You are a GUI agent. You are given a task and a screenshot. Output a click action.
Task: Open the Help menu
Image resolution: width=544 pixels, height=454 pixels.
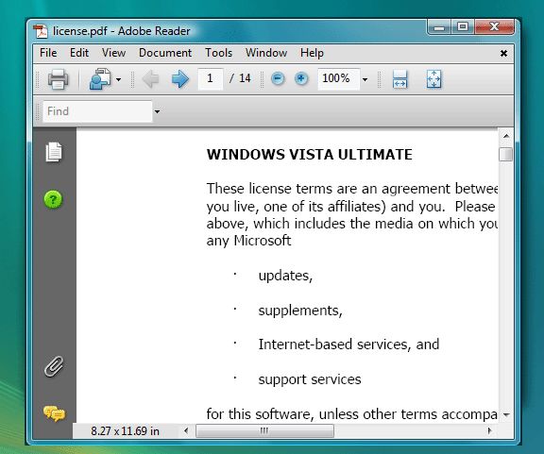312,53
